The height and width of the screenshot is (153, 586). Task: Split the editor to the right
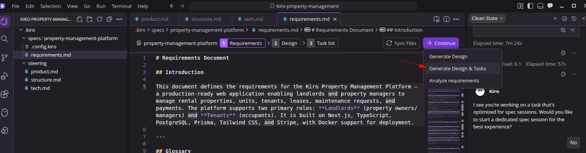(x=446, y=19)
